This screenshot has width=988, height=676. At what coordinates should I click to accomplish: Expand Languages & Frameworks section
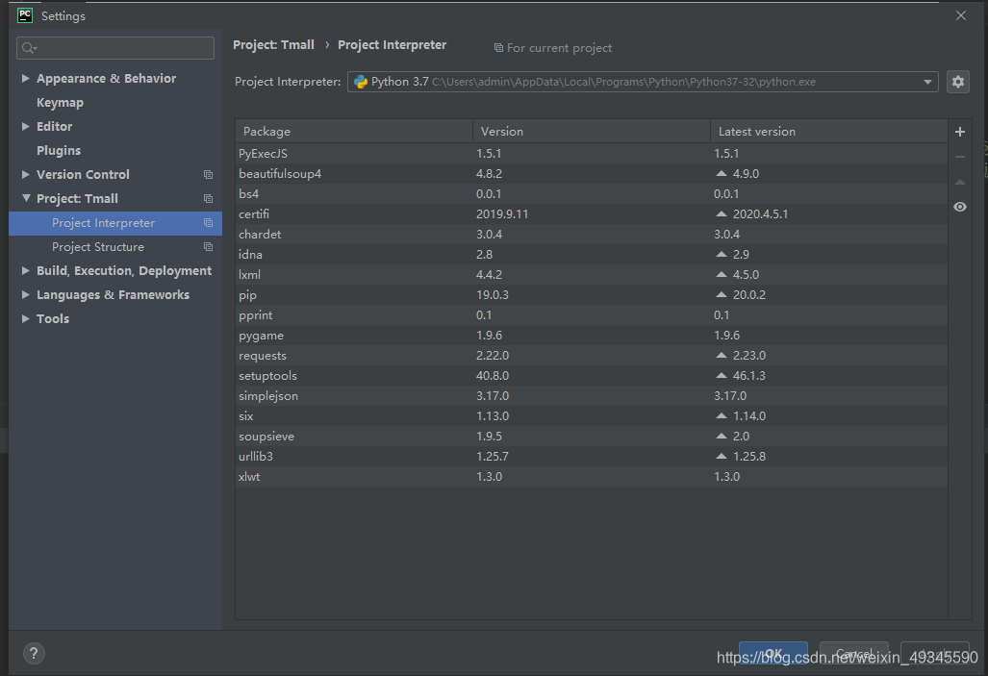26,294
